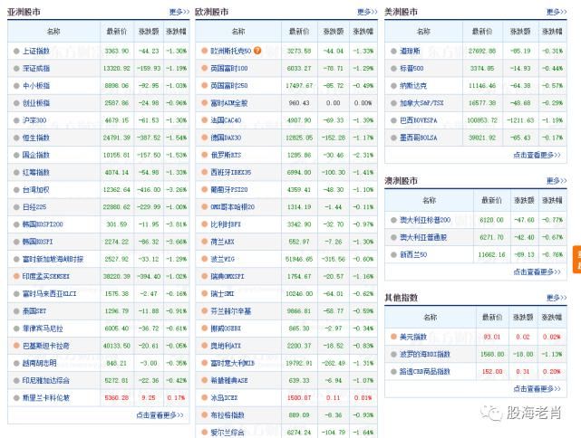Open the 荷兰AEX index link

coord(222,242)
